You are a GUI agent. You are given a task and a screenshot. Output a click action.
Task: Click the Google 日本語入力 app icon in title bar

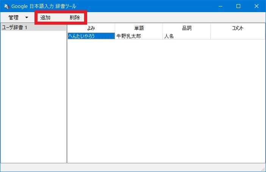6,6
